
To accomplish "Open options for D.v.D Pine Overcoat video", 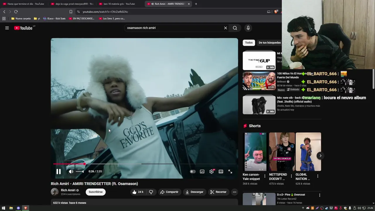I will (x=320, y=195).
